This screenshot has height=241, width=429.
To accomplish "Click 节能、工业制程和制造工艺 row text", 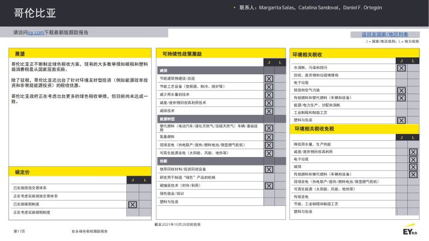I will point(316,204).
